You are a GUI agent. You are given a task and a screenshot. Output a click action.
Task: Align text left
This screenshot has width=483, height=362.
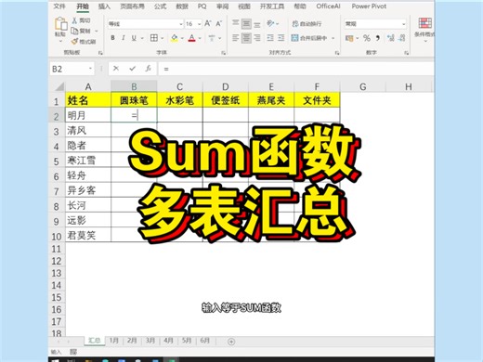pos(236,38)
